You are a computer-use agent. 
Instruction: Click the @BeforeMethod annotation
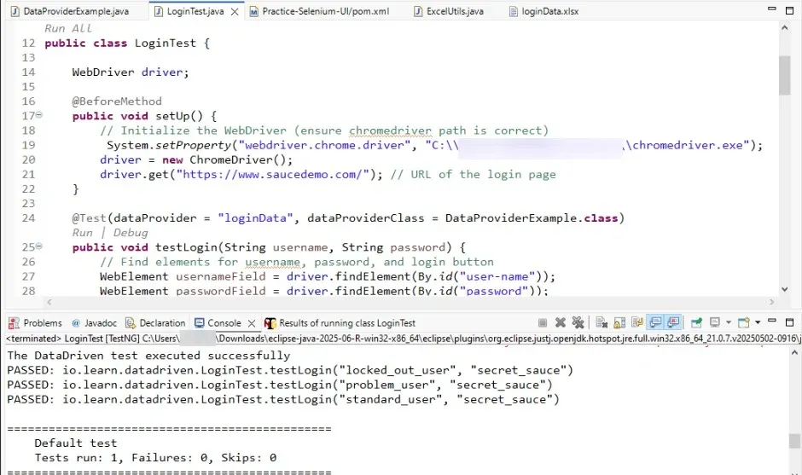coord(117,101)
